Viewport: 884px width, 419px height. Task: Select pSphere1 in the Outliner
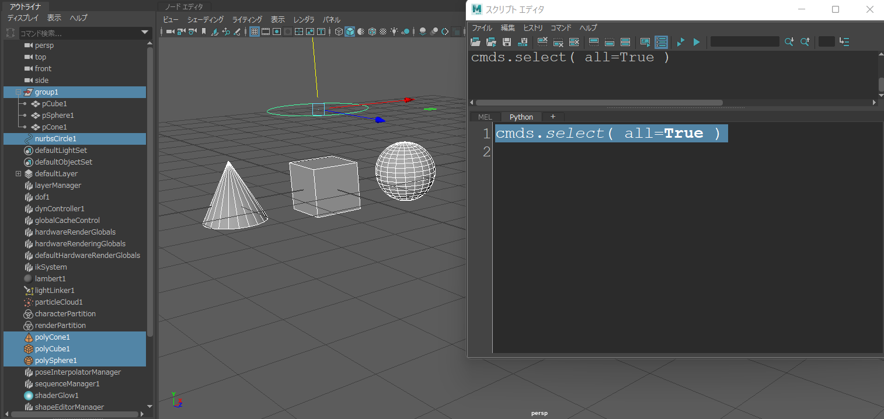[58, 116]
